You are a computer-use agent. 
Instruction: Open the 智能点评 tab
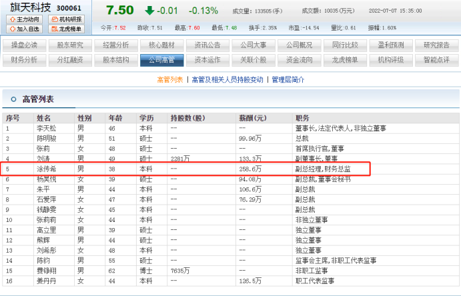pos(437,60)
